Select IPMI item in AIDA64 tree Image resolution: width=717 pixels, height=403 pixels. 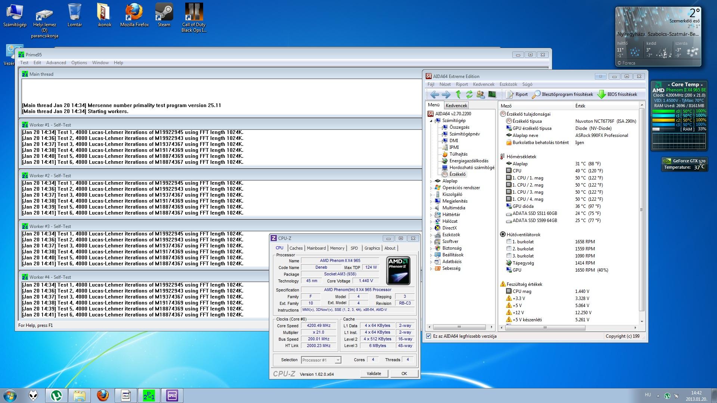coord(454,147)
